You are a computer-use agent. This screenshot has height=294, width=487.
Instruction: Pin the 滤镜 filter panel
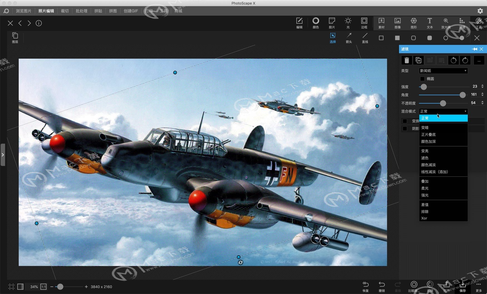coord(474,49)
